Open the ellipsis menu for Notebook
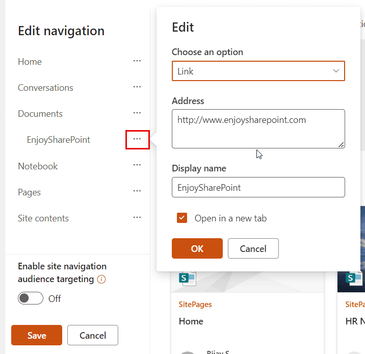The height and width of the screenshot is (354, 365). click(137, 165)
